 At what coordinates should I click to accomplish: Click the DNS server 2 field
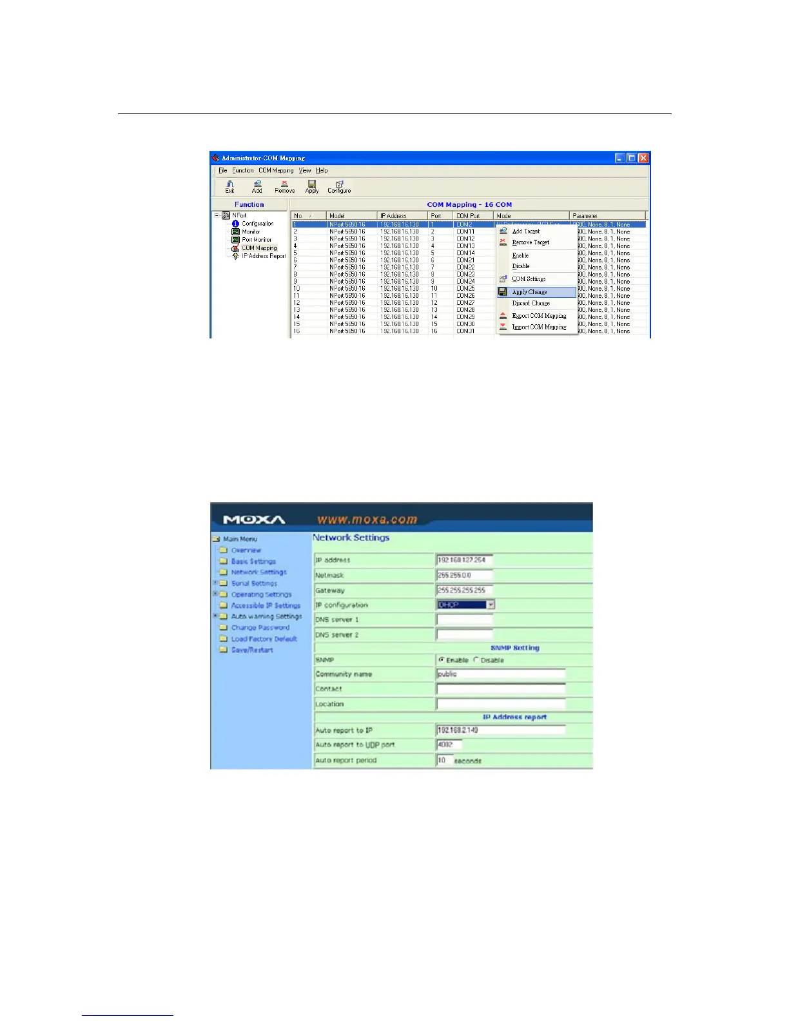[x=465, y=634]
